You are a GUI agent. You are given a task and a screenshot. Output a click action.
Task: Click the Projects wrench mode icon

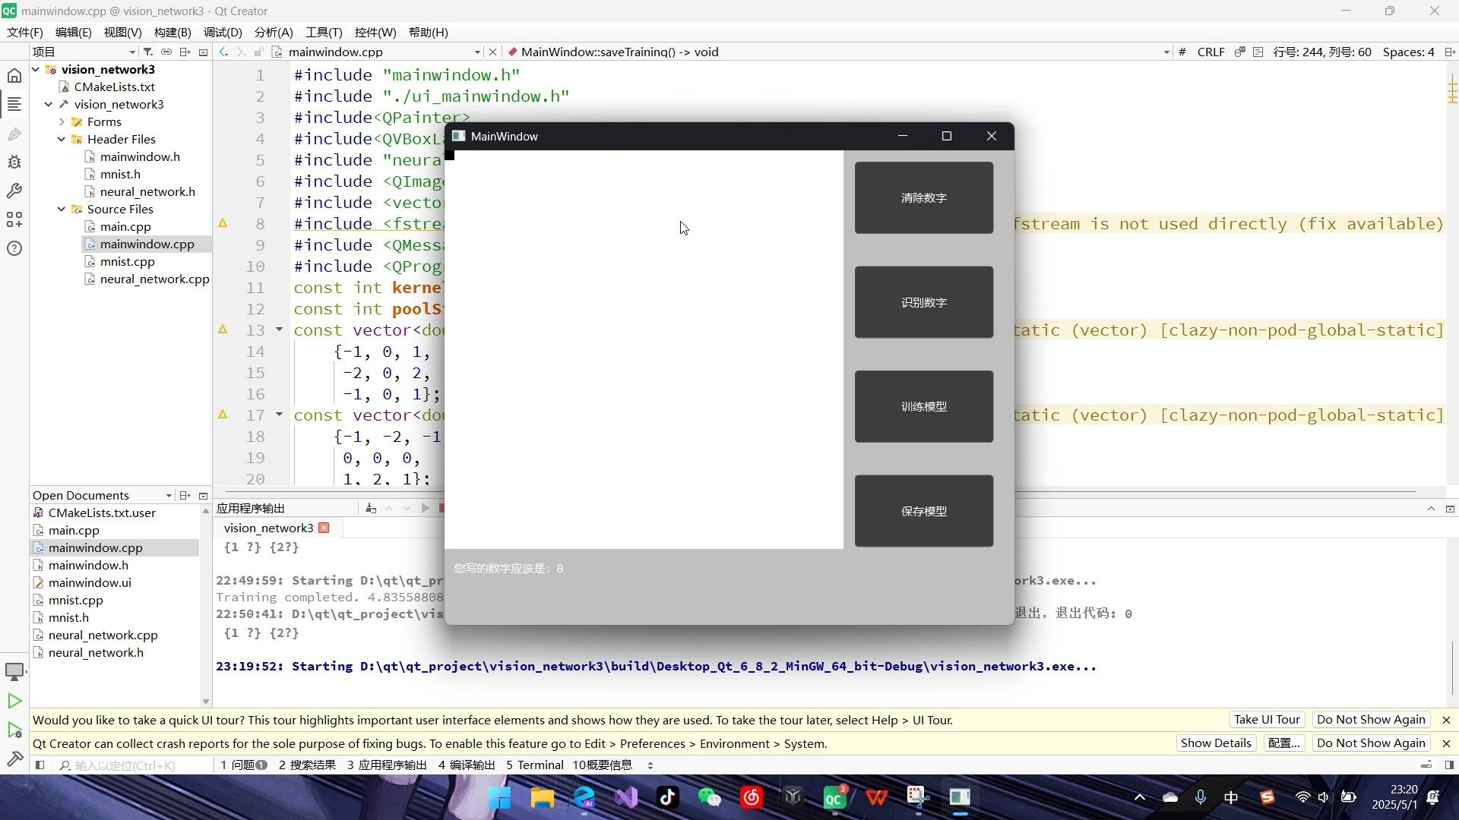14,191
